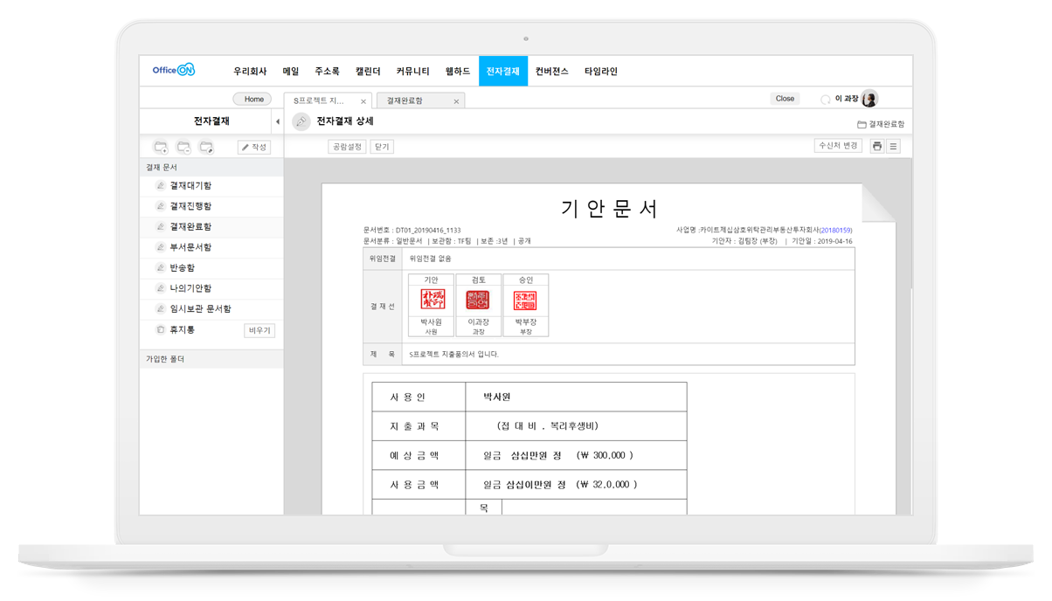Click the edit folder icon in sidebar
1052x601 pixels.
pyautogui.click(x=206, y=148)
